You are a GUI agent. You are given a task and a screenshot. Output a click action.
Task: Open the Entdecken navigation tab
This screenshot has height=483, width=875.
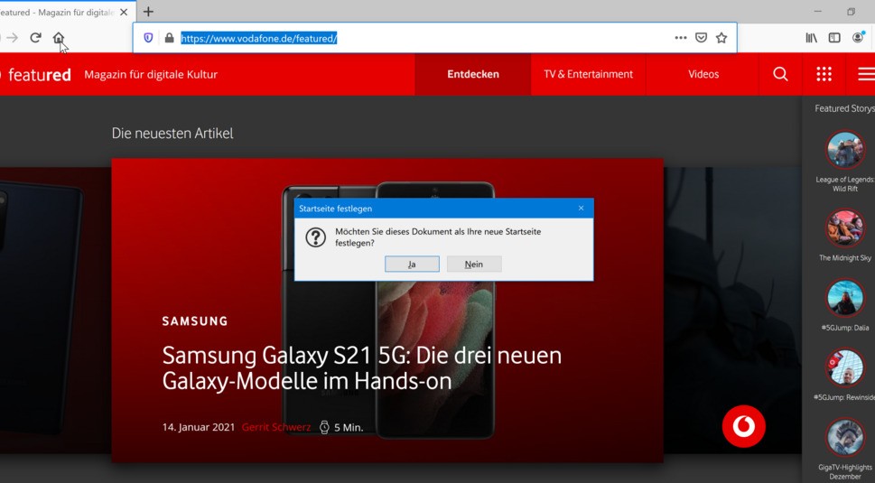473,74
